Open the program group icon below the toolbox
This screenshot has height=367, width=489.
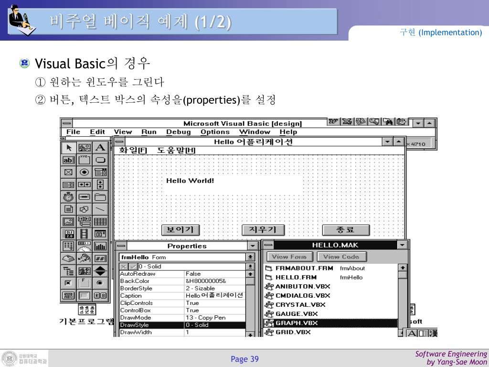tap(87, 309)
